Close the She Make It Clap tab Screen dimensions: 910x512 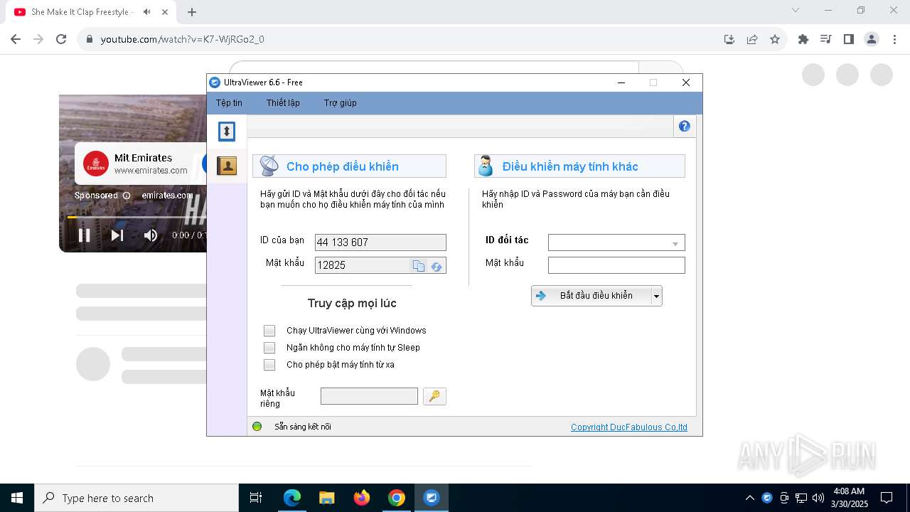tap(165, 12)
